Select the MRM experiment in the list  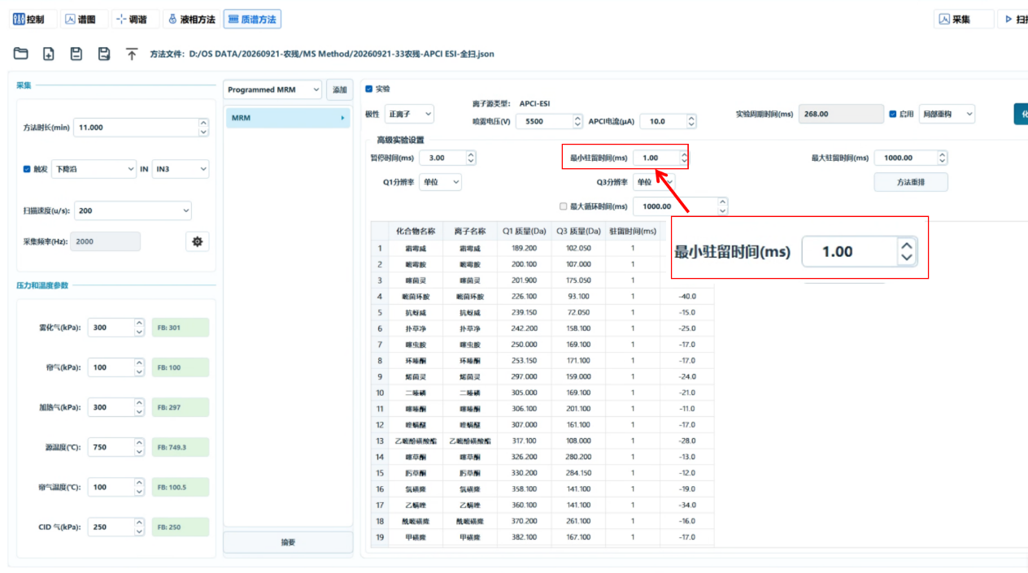288,118
